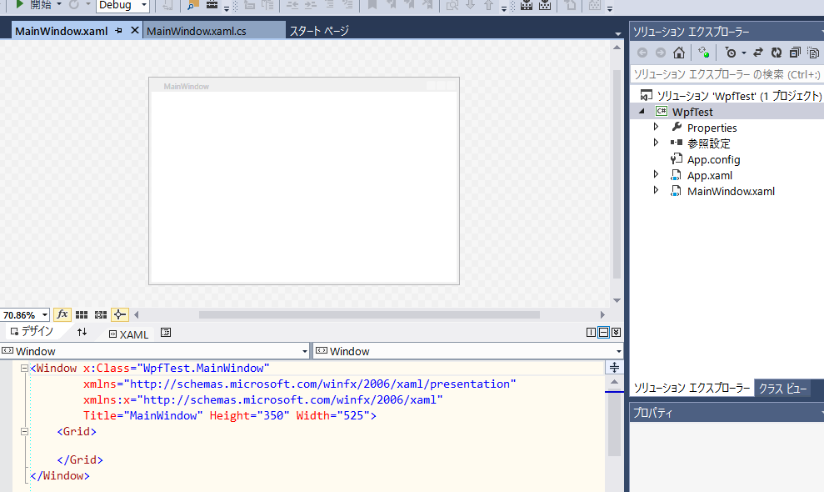Viewport: 824px width, 492px height.
Task: Collapse the XAML pane icon
Action: coord(617,332)
